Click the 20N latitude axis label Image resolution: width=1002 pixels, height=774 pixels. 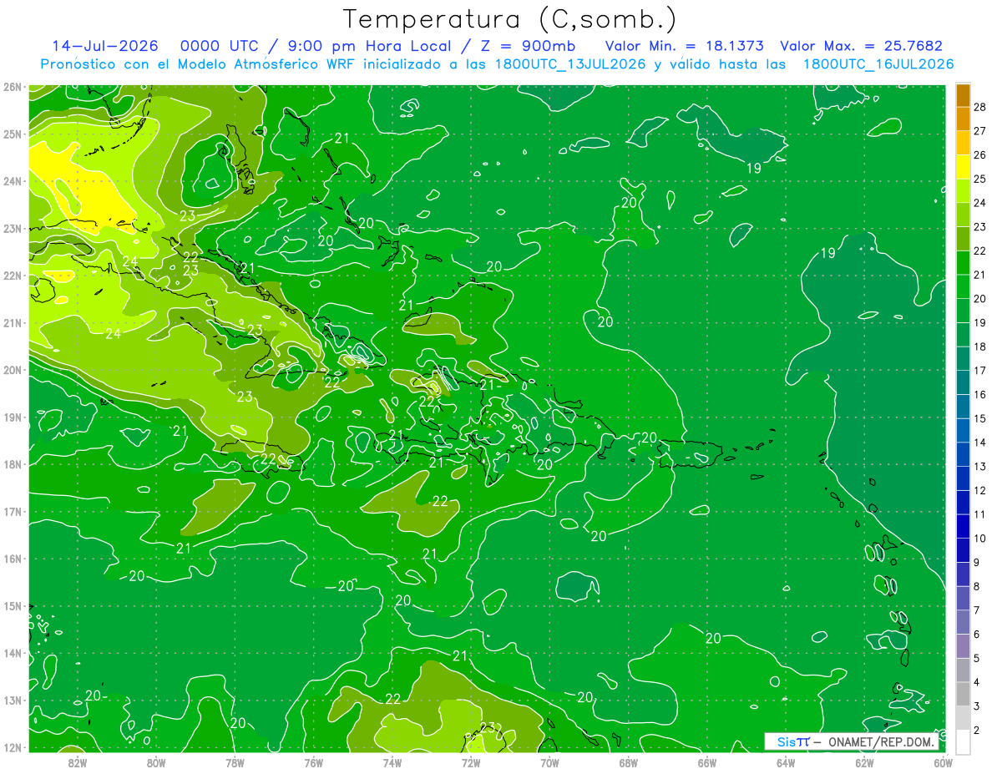[12, 370]
